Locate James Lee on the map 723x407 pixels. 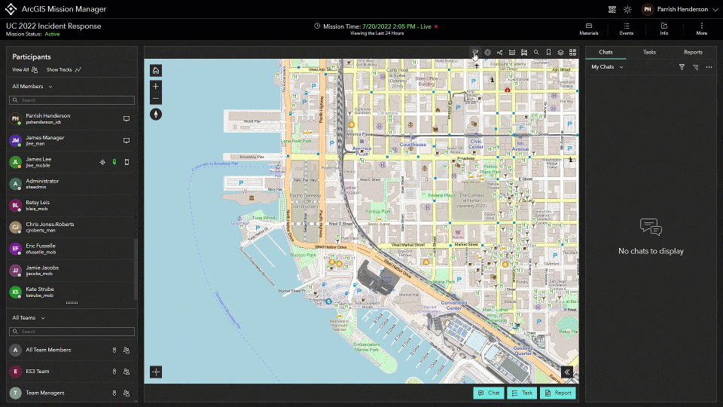click(x=102, y=162)
